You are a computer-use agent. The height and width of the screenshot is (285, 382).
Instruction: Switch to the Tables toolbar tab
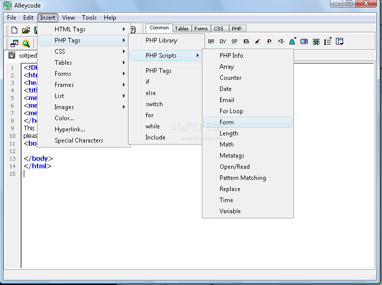182,28
